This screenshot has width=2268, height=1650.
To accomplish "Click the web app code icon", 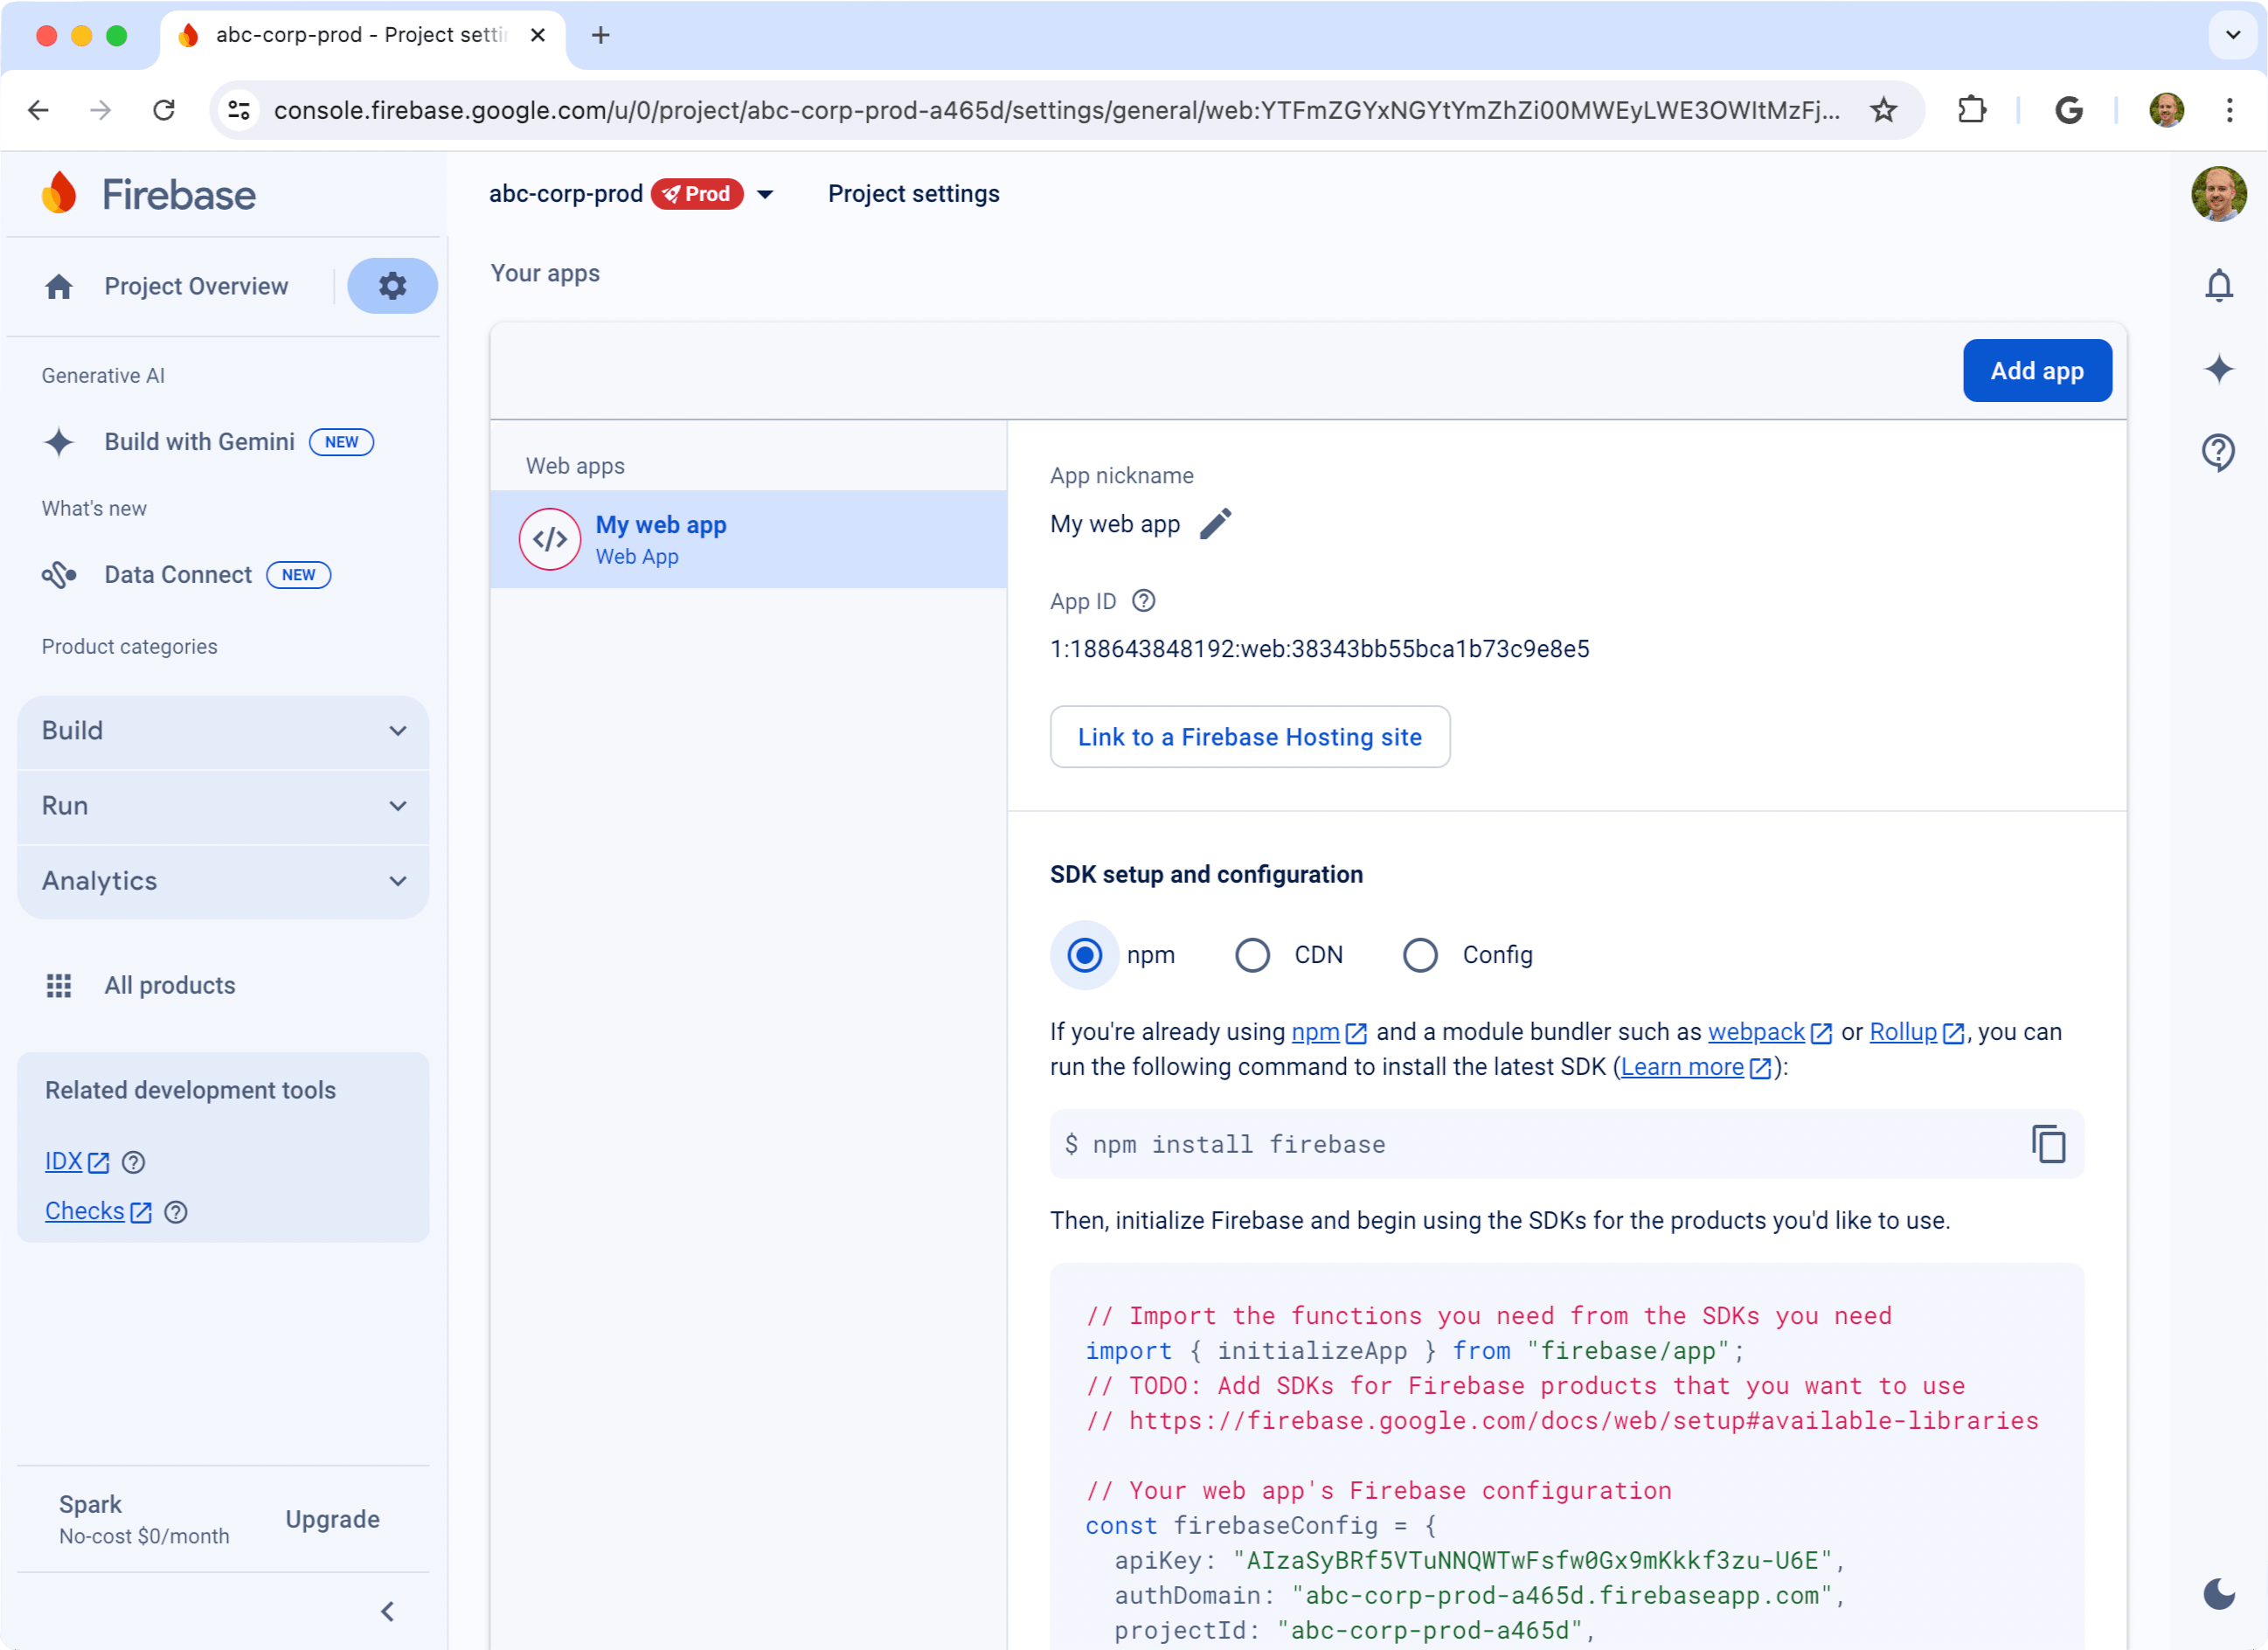I will (549, 540).
